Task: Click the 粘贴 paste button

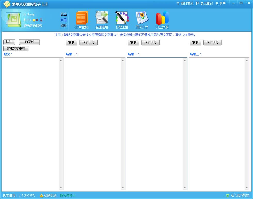Action: coord(9,42)
